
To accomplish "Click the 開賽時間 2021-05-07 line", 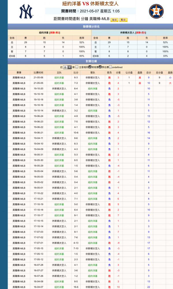I will 90,11.
